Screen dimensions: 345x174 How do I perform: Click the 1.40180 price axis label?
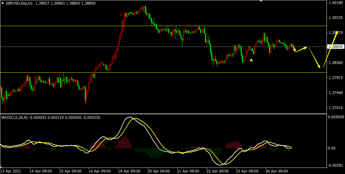point(335,3)
